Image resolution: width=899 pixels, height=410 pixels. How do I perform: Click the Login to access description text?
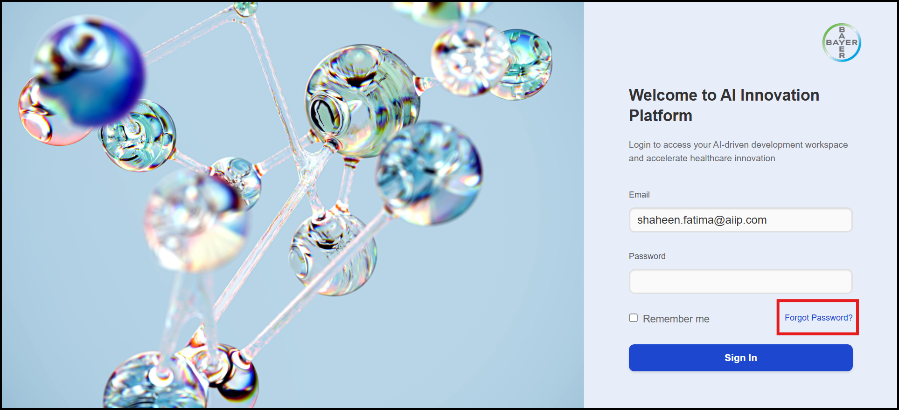(x=738, y=151)
